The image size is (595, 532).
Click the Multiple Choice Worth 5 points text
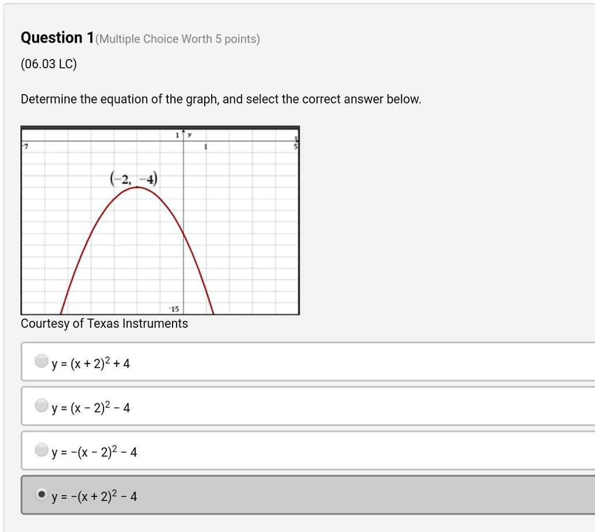point(176,39)
